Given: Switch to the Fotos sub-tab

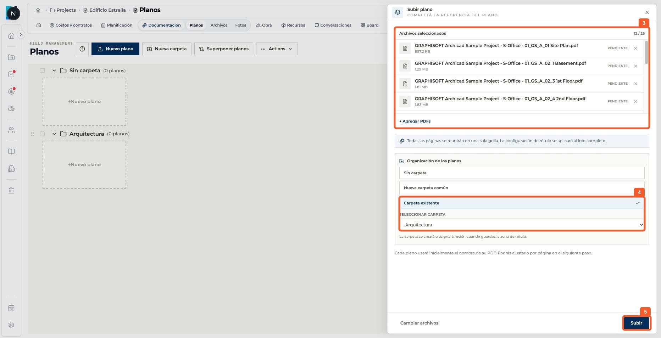Looking at the screenshot, I should tap(240, 25).
